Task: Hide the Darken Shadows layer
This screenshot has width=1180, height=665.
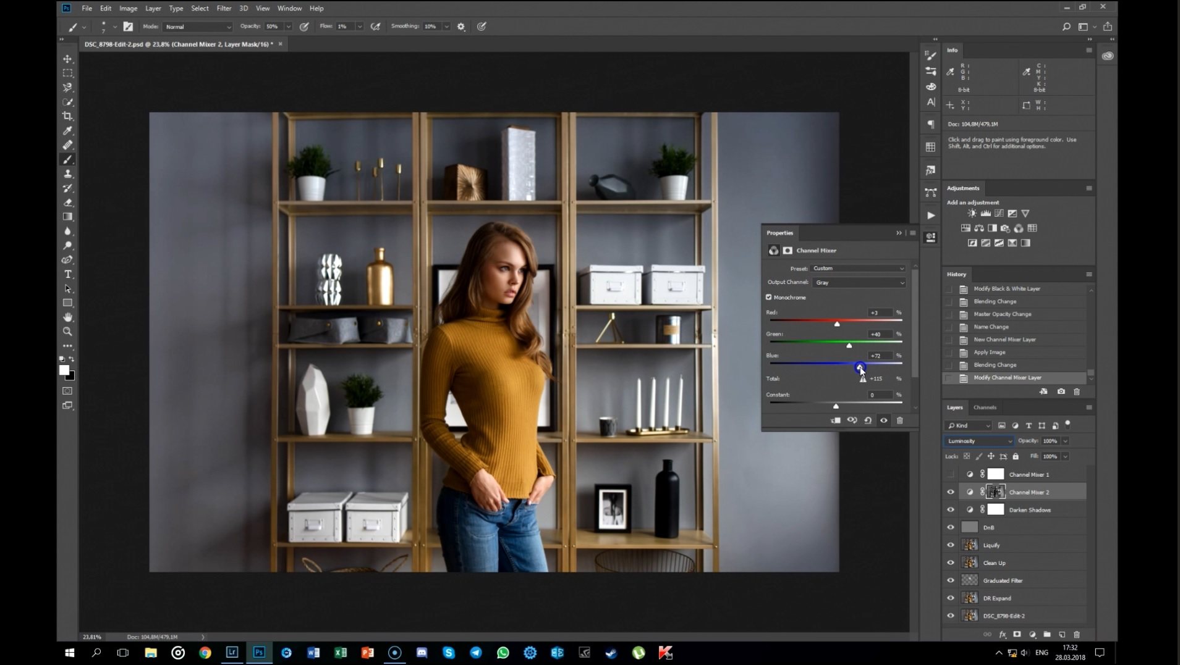Action: coord(951,510)
